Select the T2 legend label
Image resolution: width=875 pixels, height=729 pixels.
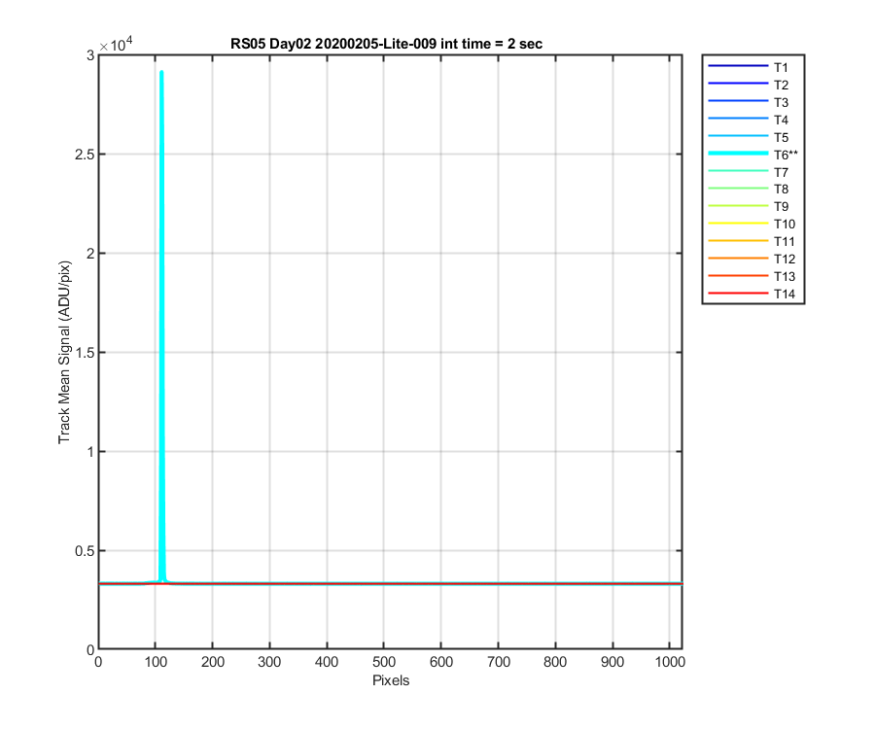(x=781, y=85)
